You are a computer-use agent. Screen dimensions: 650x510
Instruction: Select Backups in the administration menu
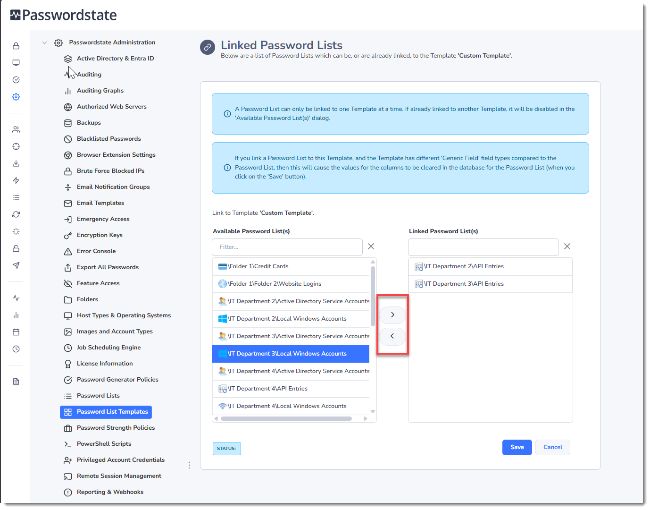(x=89, y=123)
